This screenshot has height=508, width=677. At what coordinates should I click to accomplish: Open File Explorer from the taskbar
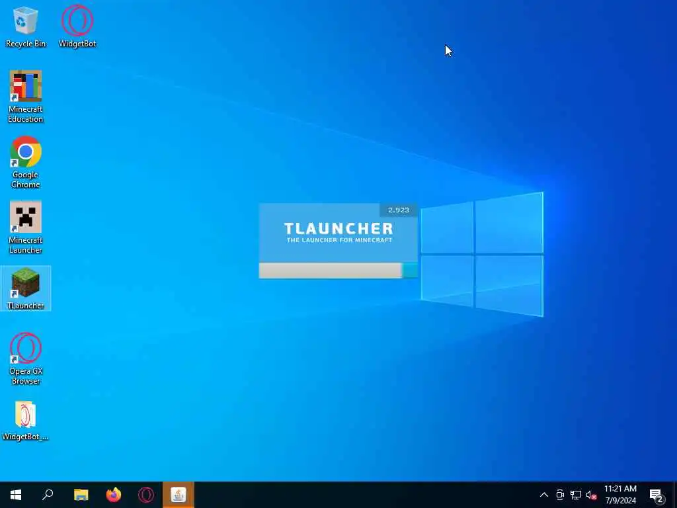click(81, 495)
